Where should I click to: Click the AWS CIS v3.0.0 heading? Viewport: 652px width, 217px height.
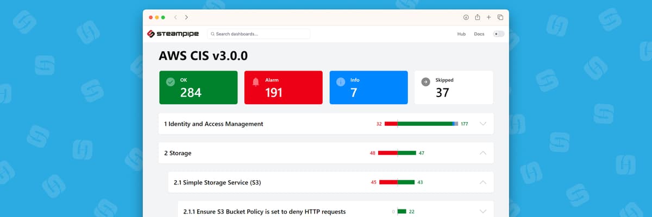click(203, 55)
